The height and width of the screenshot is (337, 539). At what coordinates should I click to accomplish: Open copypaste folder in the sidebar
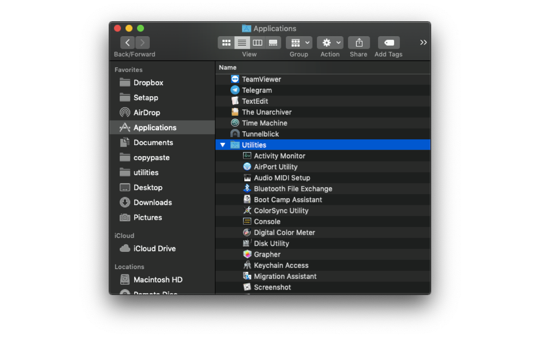click(x=162, y=157)
